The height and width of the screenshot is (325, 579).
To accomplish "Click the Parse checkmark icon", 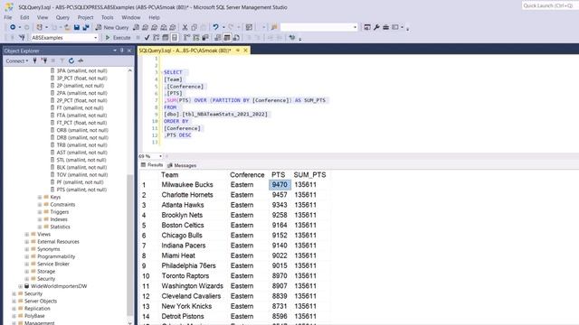I will click(147, 38).
